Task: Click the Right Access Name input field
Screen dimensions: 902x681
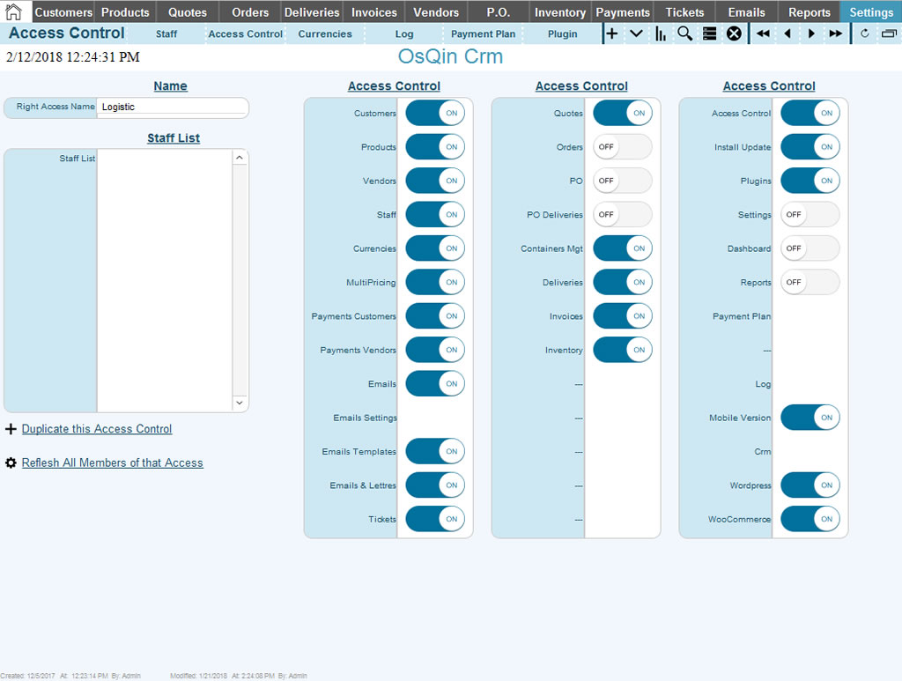Action: point(173,107)
